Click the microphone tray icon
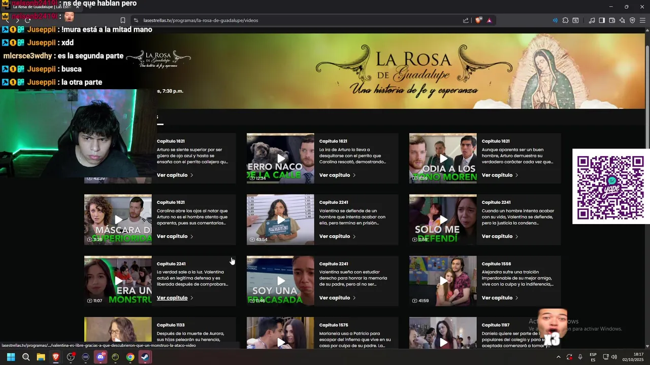The width and height of the screenshot is (650, 365). pos(580,357)
